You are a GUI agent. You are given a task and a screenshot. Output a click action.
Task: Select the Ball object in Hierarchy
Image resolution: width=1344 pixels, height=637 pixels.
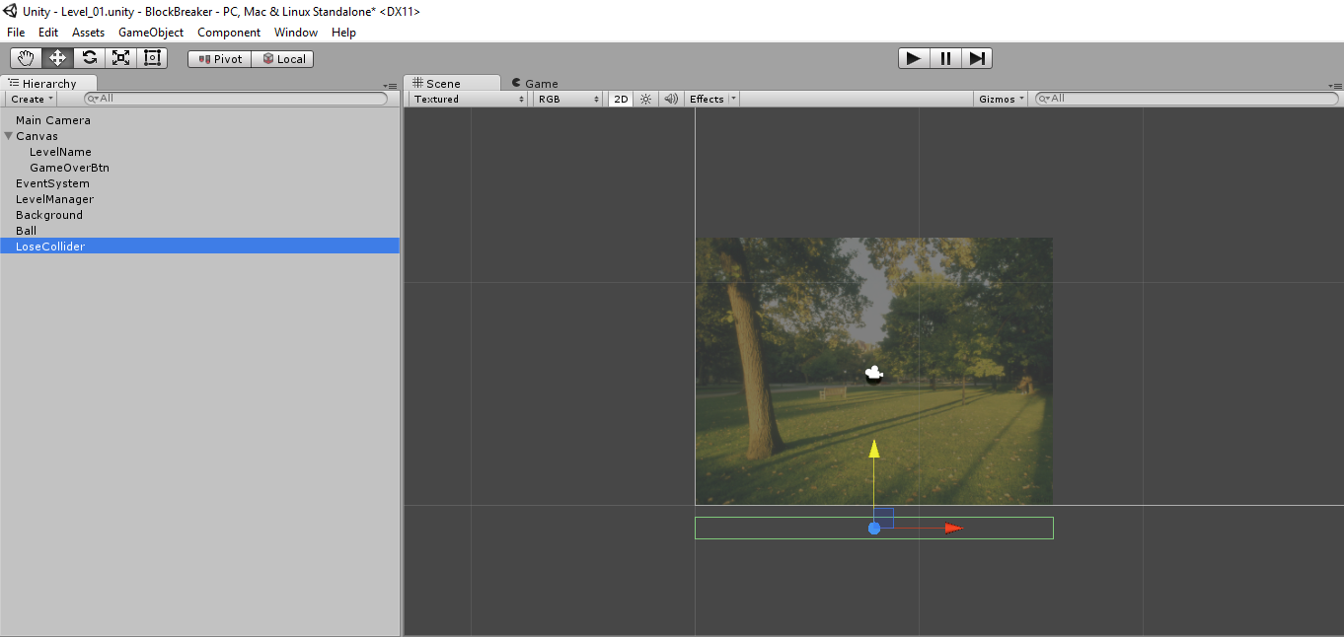point(26,231)
